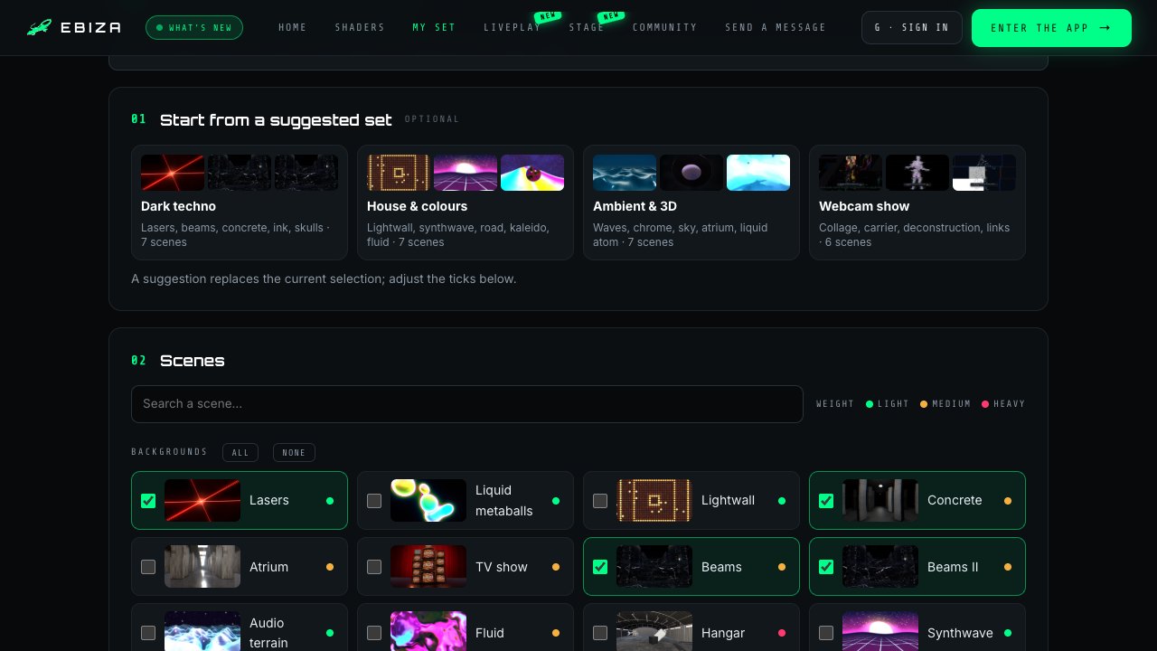The width and height of the screenshot is (1157, 651).
Task: Tick the Fluid scene checkbox
Action: [x=374, y=633]
